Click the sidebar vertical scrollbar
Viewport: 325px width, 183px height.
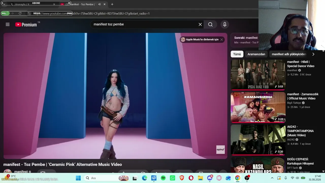323,111
